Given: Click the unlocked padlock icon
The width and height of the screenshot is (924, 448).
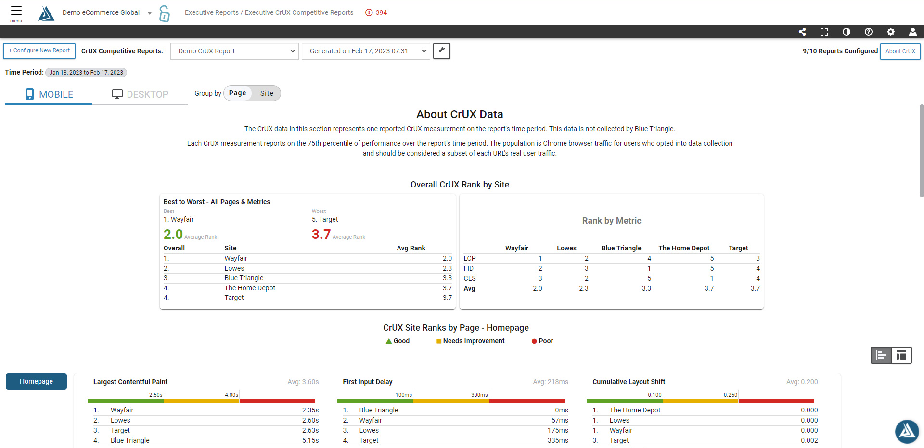Looking at the screenshot, I should [x=165, y=13].
